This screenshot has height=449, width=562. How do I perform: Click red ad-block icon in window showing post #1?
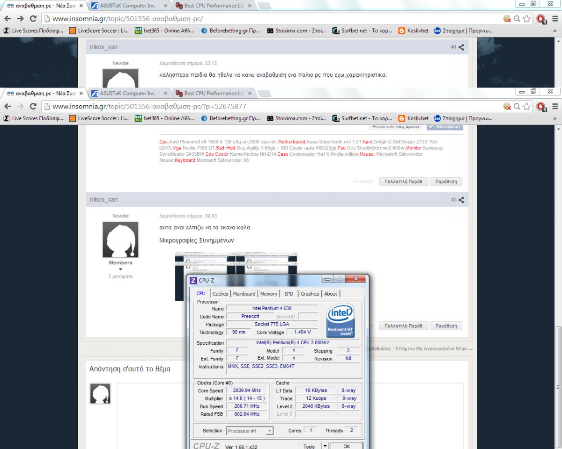[x=541, y=19]
